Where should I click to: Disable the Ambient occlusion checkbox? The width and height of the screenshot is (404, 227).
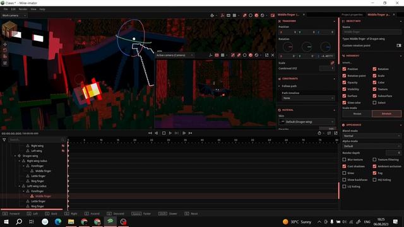(374, 166)
